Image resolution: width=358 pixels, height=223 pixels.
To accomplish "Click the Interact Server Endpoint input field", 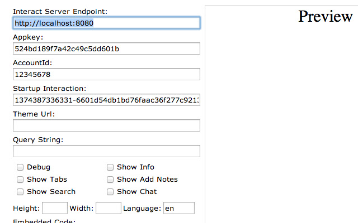I will 106,23.
